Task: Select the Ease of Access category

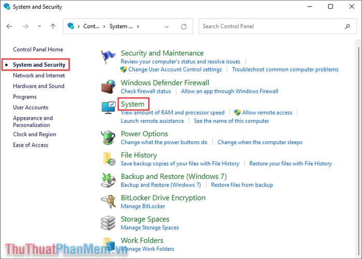Action: point(31,145)
